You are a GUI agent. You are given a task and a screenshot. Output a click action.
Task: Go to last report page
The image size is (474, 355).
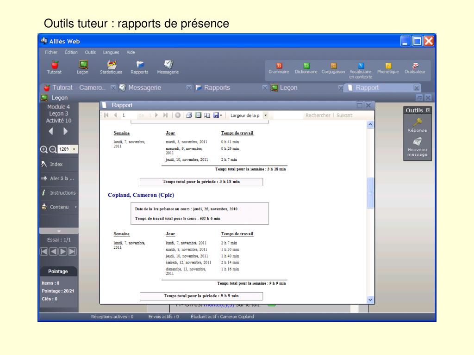coord(165,115)
